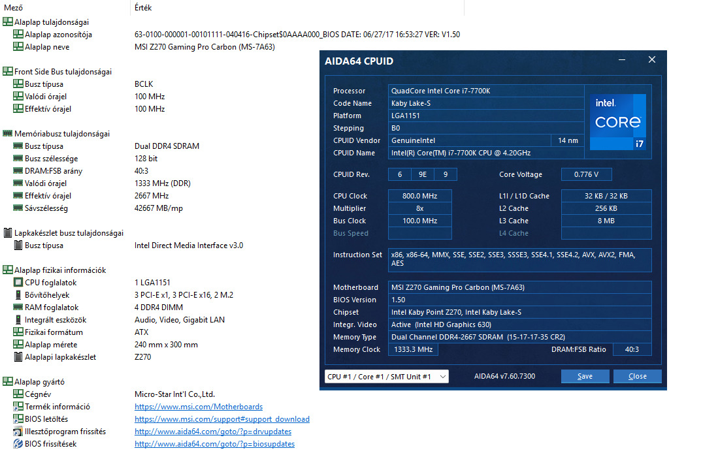
Task: Select the Intel Direct Media Interface v3.0 value
Action: point(189,245)
